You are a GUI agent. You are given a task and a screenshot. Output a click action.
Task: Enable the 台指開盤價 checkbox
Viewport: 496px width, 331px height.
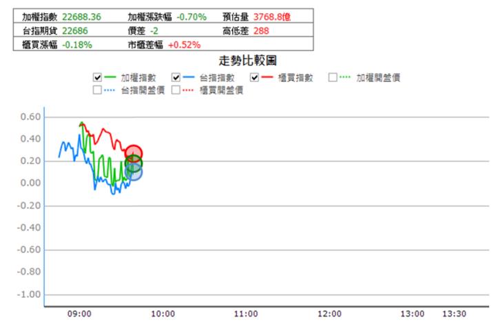(97, 90)
